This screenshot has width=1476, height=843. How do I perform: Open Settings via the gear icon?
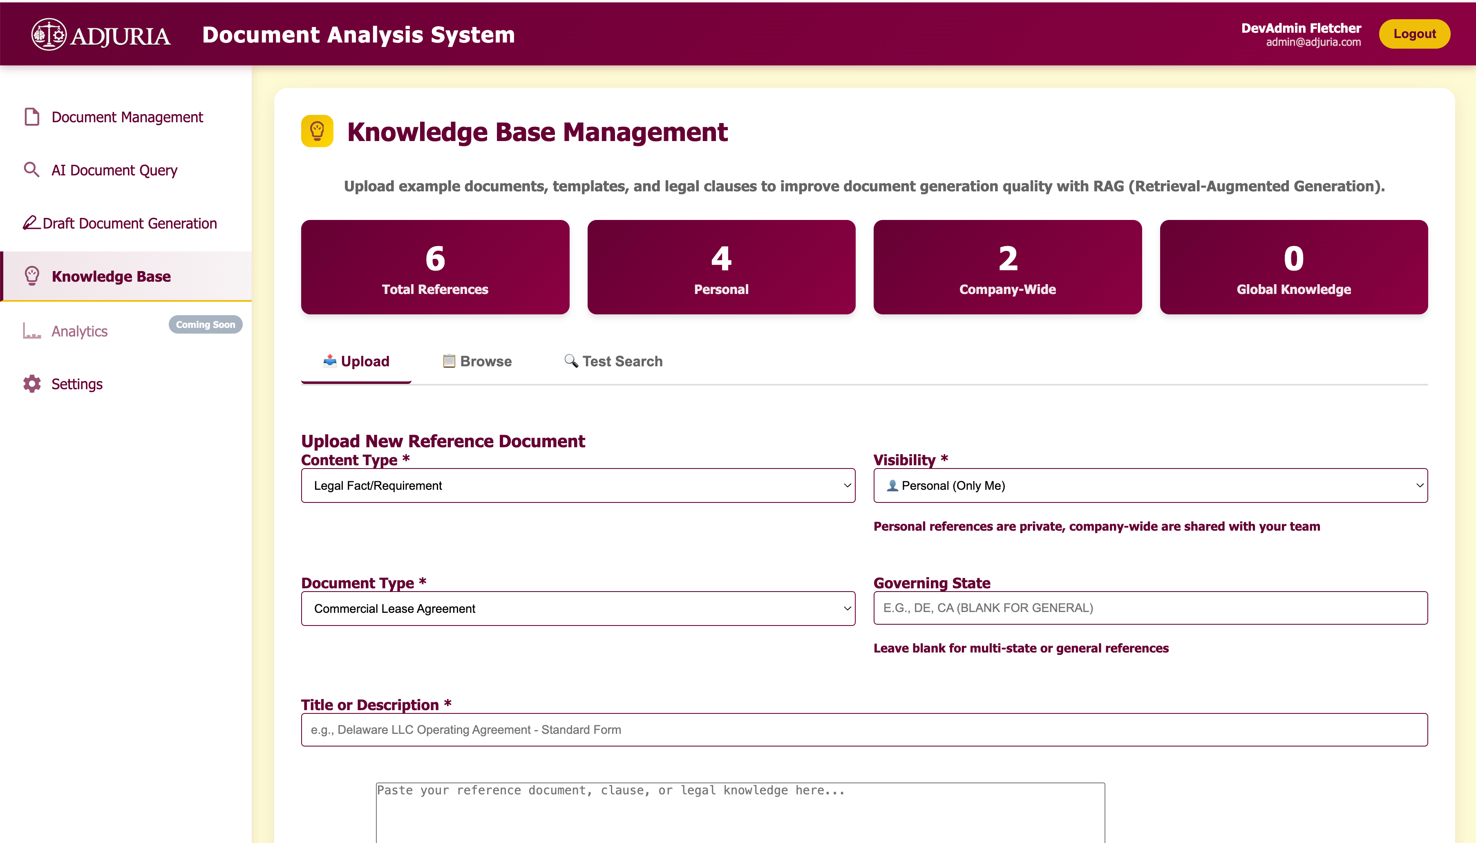[x=32, y=383]
